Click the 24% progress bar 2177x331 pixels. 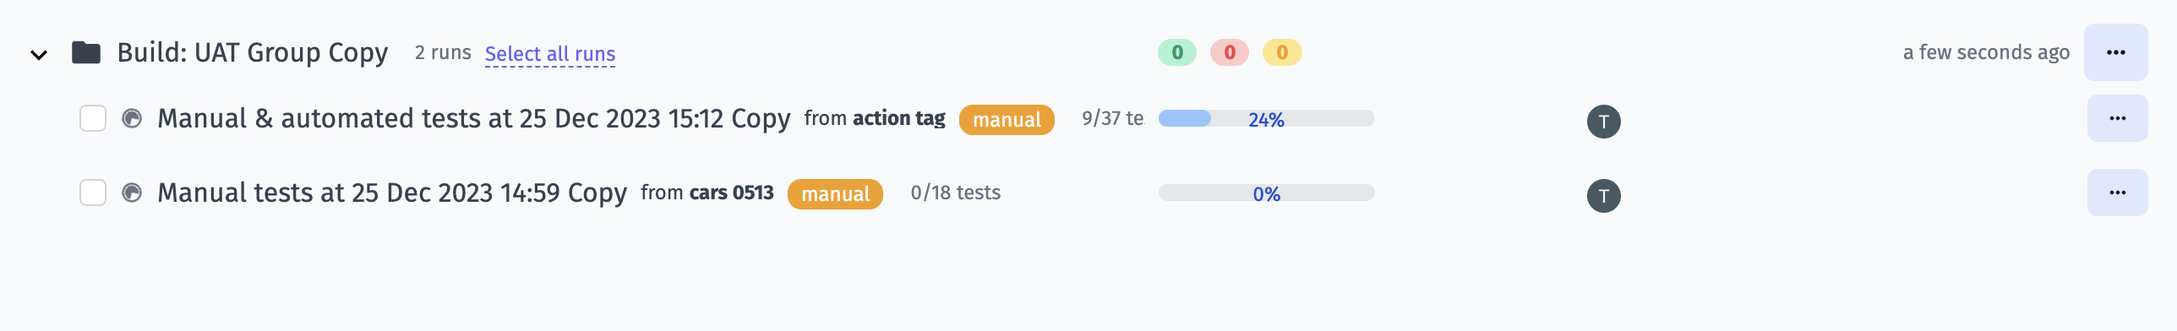pos(1266,118)
